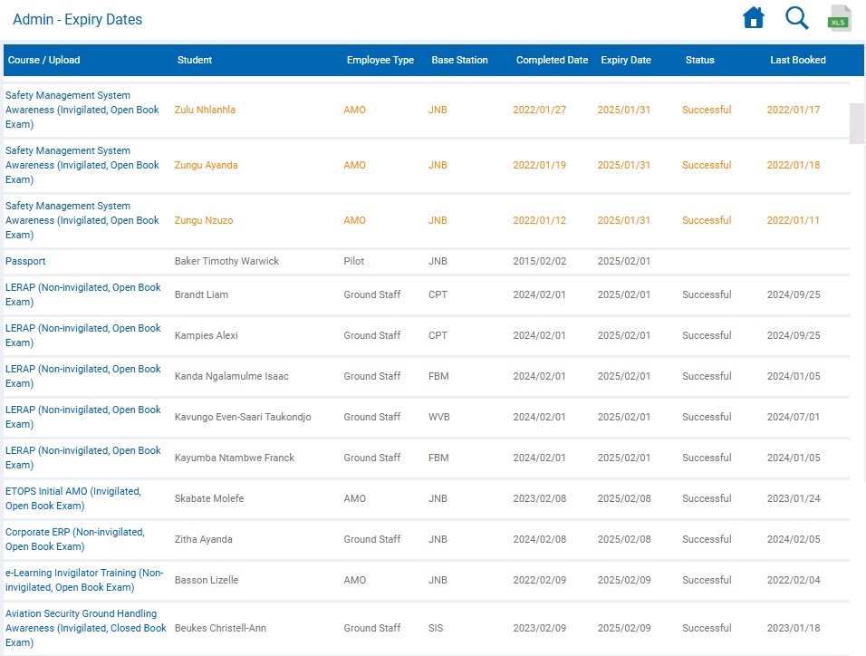Select last booked date 2023/01/18
866x656 pixels.
pos(794,629)
